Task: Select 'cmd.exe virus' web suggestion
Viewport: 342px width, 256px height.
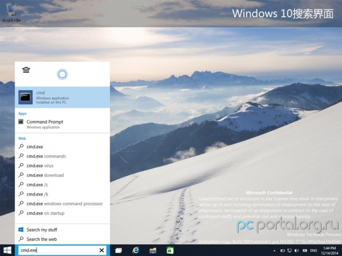Action: point(62,166)
